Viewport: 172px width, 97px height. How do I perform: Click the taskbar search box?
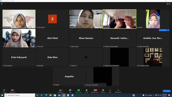(20, 95)
